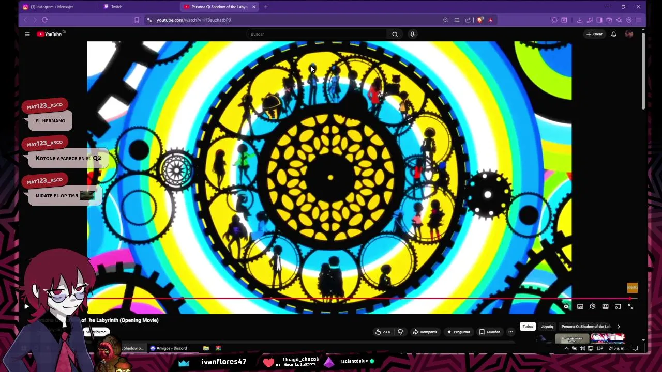
Task: Open File Explorer folder in taskbar
Action: [x=206, y=348]
